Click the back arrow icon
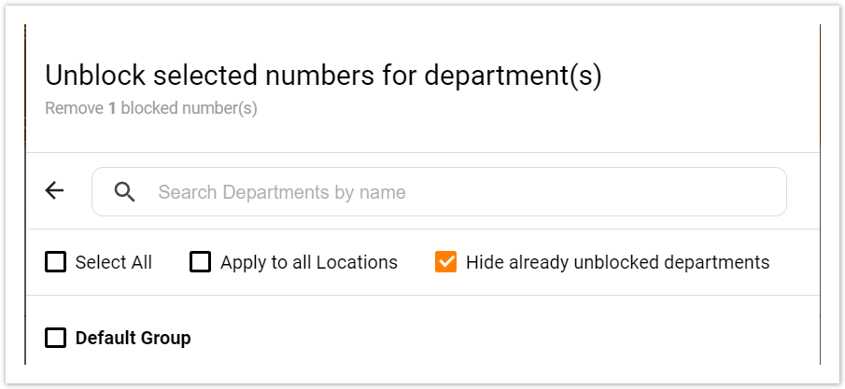Image resolution: width=845 pixels, height=389 pixels. (x=55, y=191)
